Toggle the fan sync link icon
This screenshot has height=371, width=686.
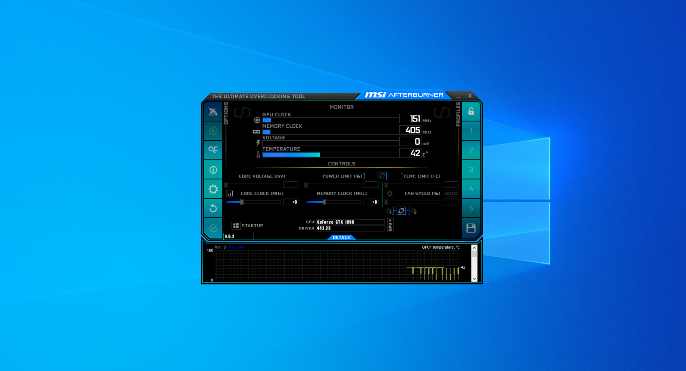[x=401, y=211]
